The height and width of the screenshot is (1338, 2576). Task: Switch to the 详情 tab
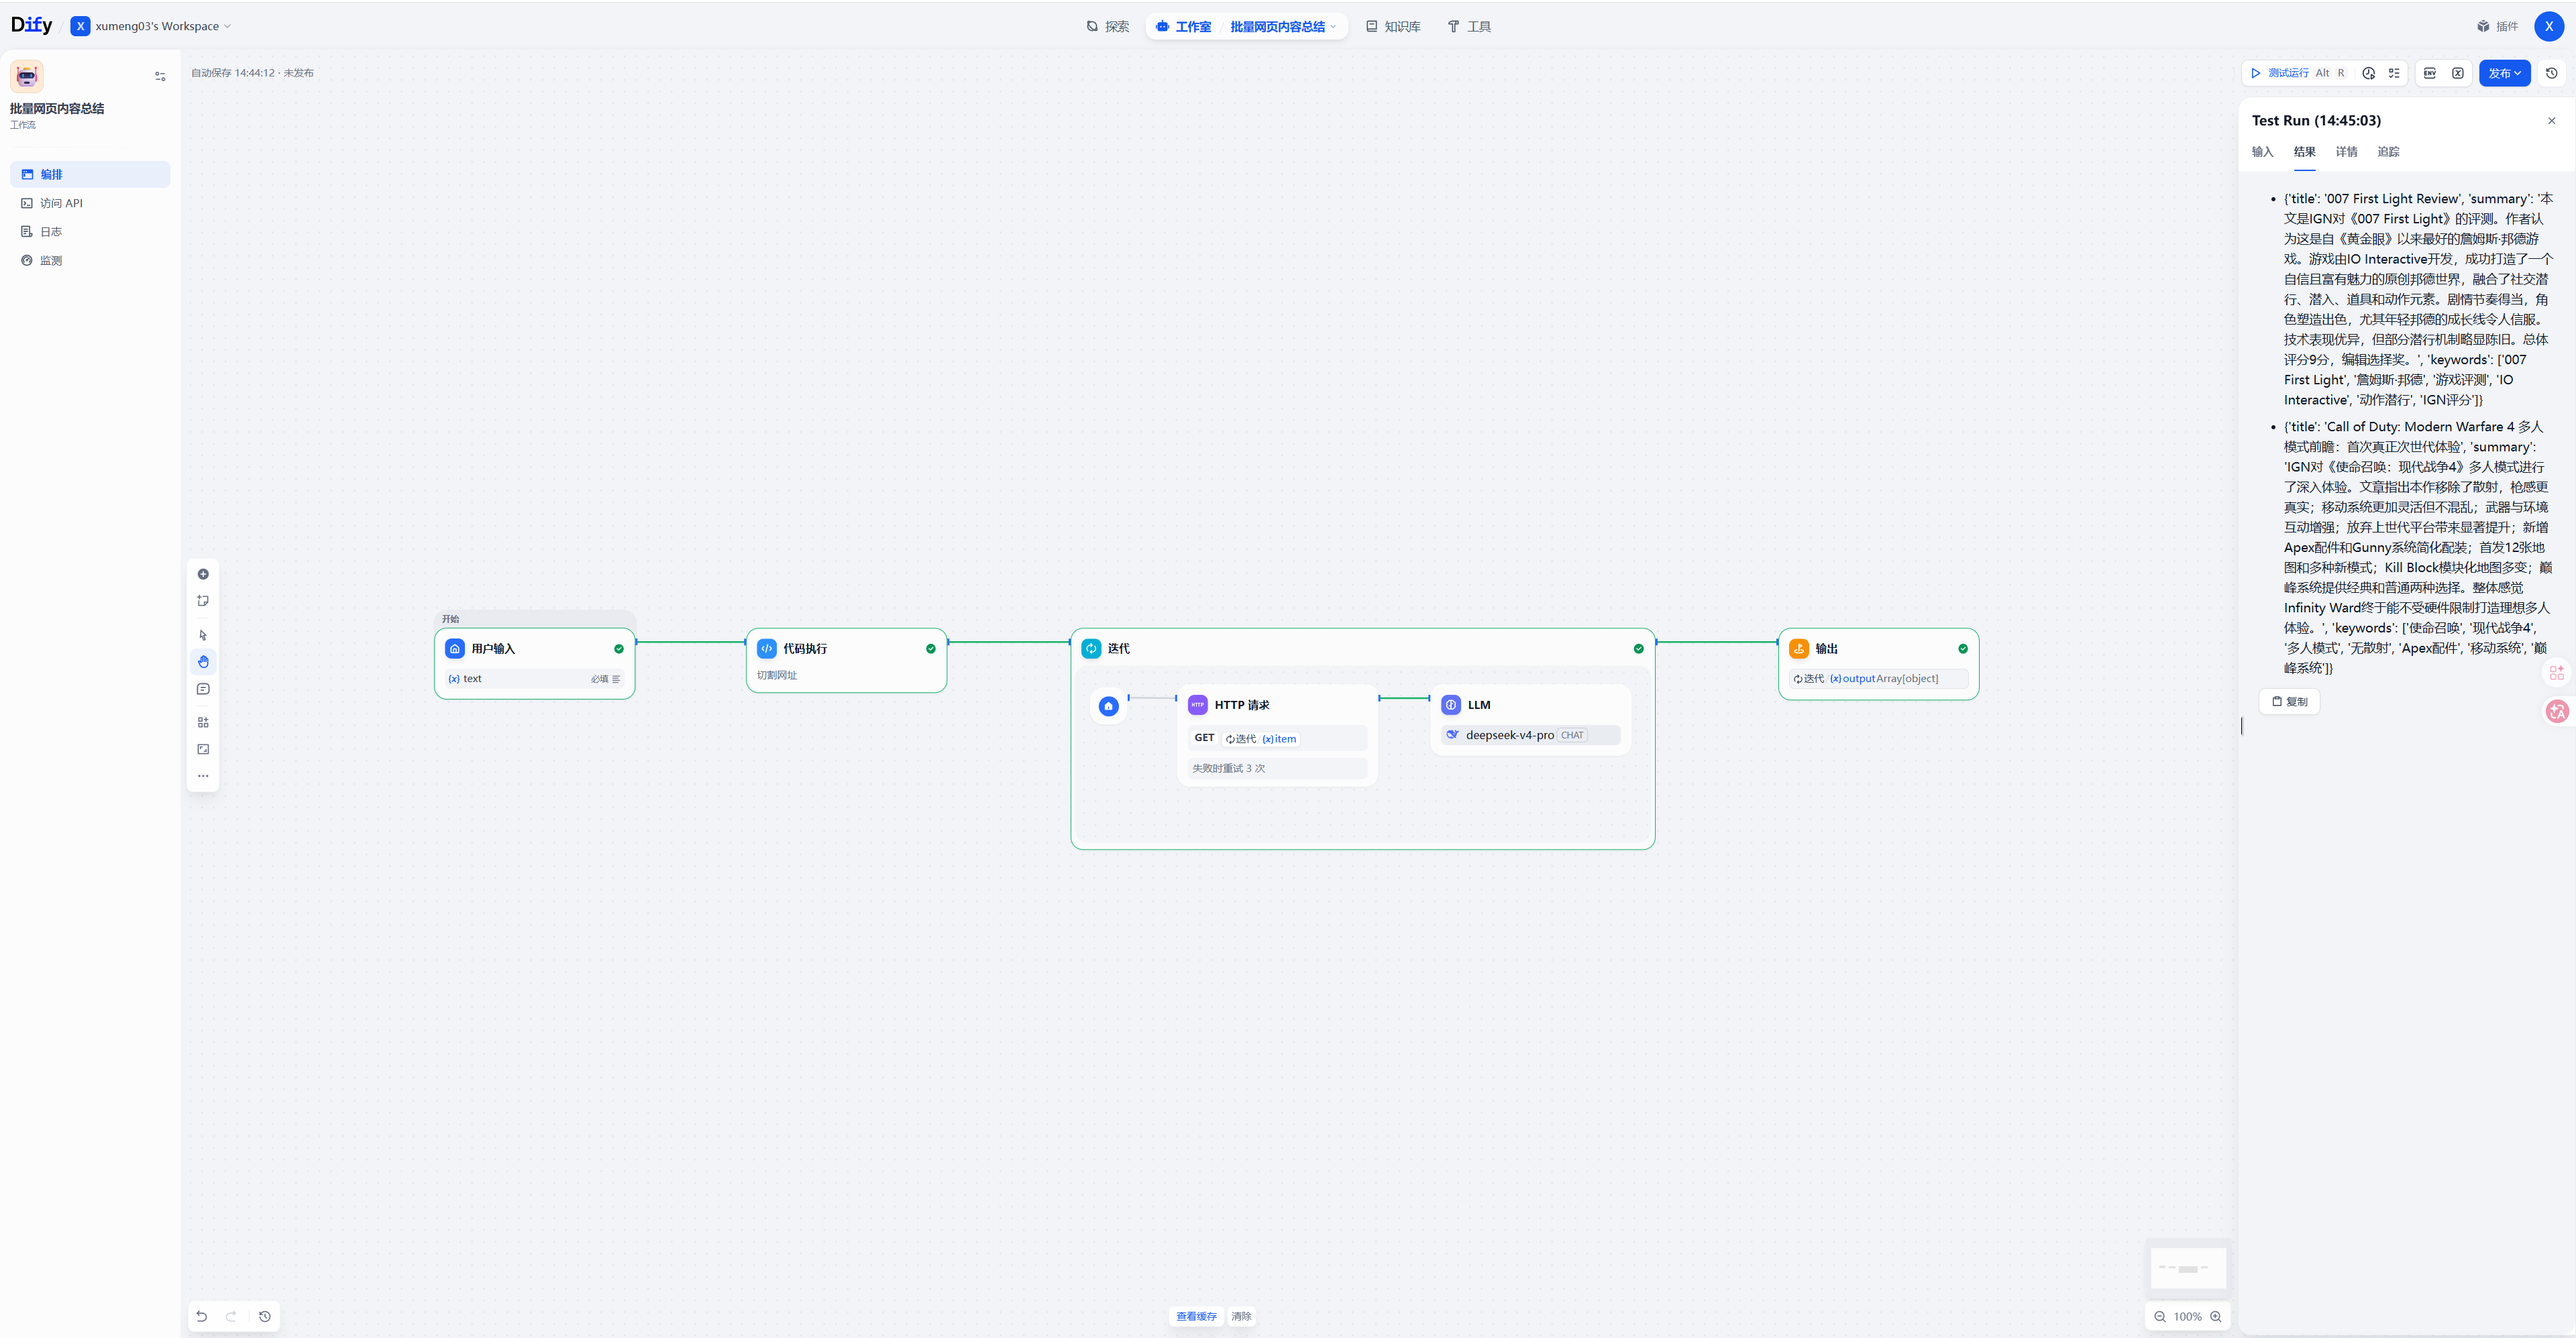pyautogui.click(x=2346, y=152)
